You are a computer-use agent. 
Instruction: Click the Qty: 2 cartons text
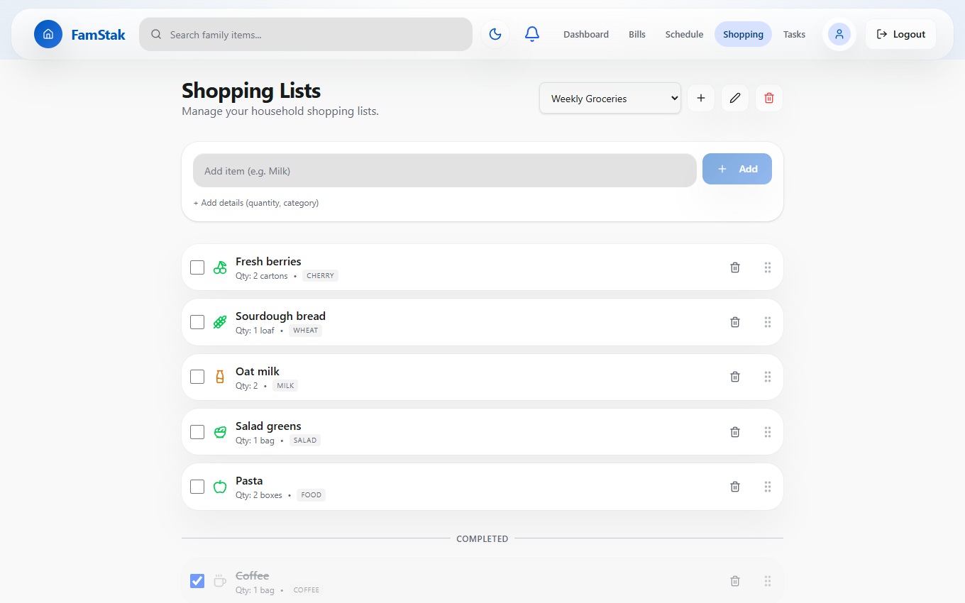tap(262, 276)
